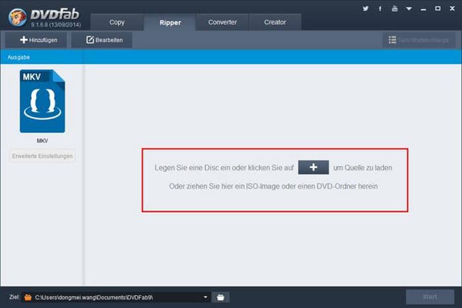The height and width of the screenshot is (308, 462).
Task: Select the MKV output profile thumbnail
Action: [42, 101]
